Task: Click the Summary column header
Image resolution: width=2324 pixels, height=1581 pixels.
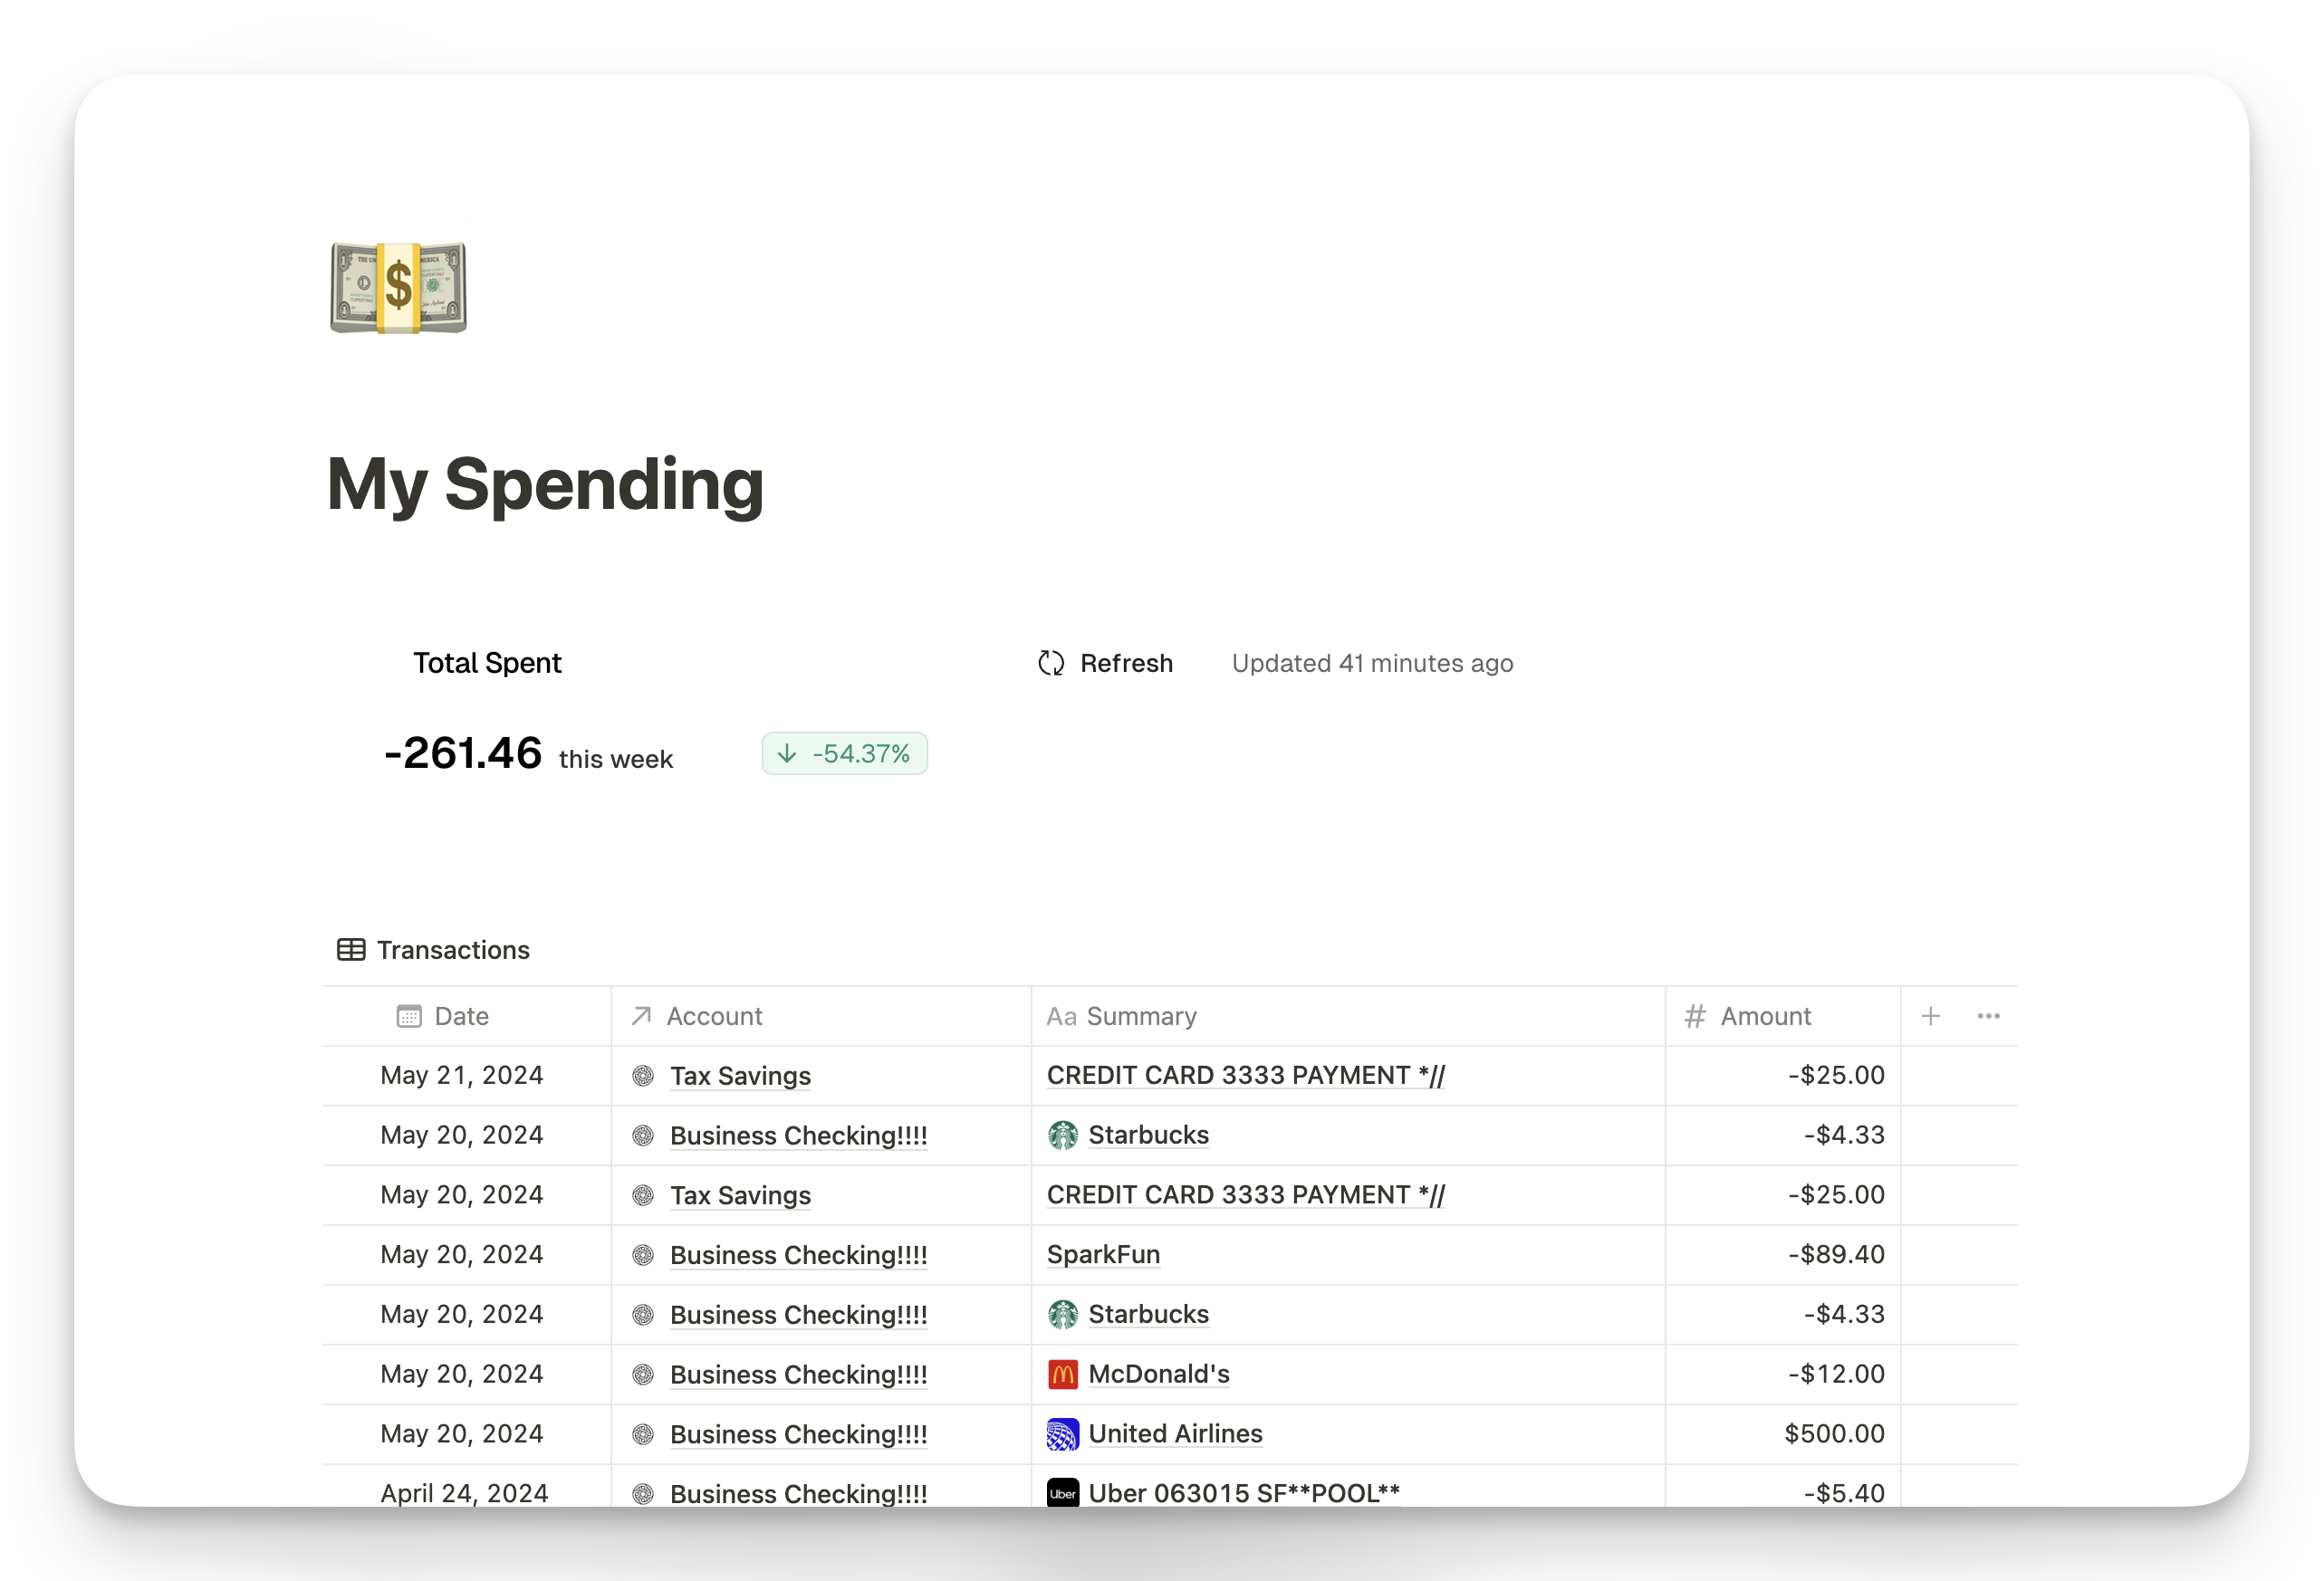Action: (x=1348, y=1016)
